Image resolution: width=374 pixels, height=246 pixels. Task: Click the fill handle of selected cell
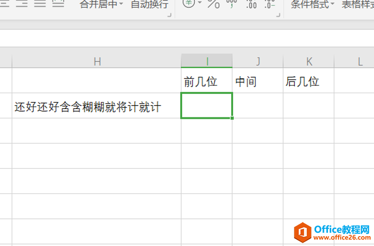232,118
